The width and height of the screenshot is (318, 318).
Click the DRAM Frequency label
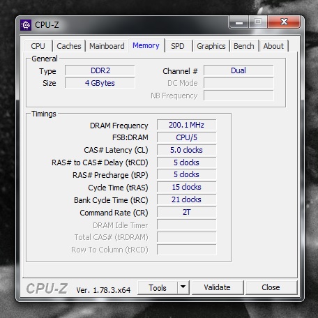(x=119, y=126)
